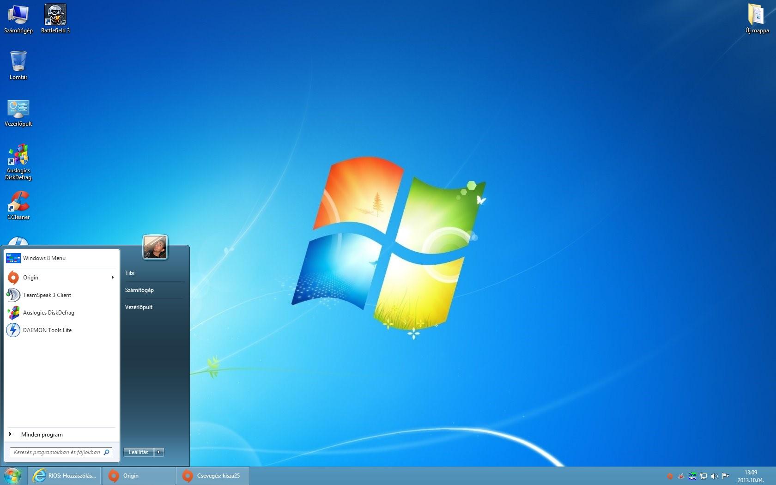
Task: Launch TeamSpeak 3 Client from the Start menu
Action: 62,295
